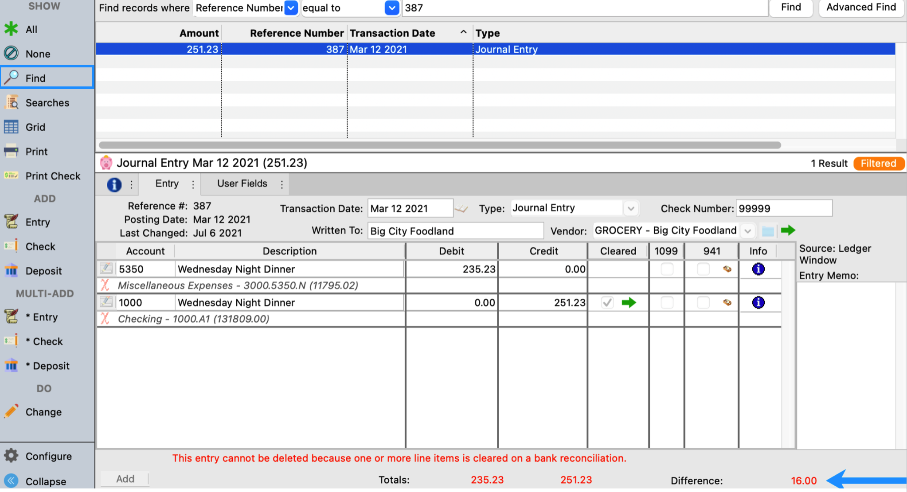This screenshot has width=907, height=492.
Task: Switch to the User Fields tab
Action: (242, 184)
